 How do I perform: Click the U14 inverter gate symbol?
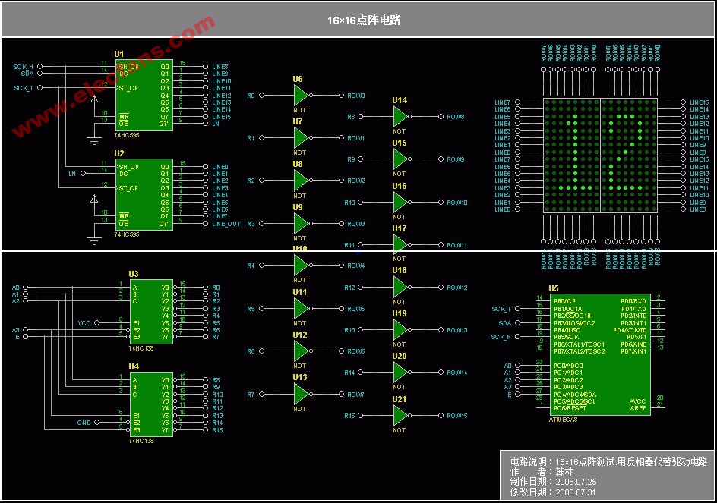[400, 117]
